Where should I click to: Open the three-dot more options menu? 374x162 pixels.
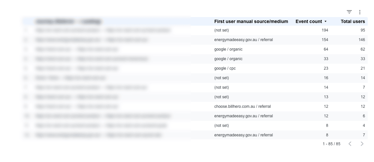tap(360, 12)
